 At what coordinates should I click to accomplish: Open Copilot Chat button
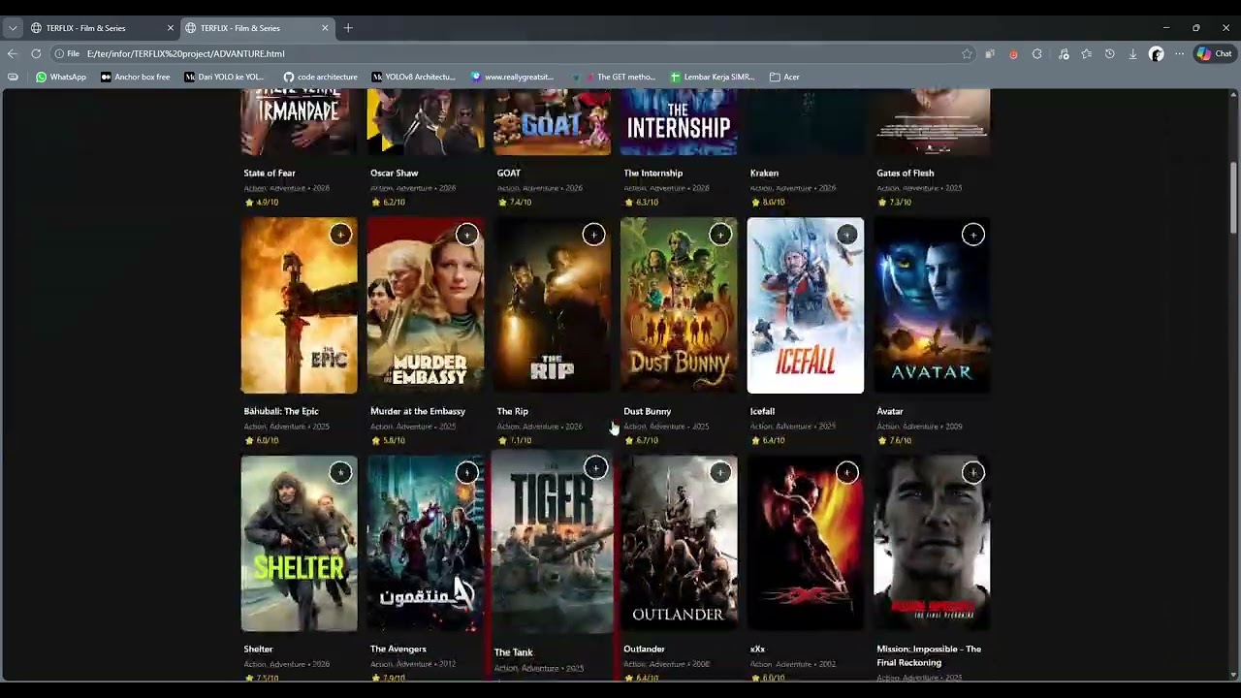point(1214,54)
